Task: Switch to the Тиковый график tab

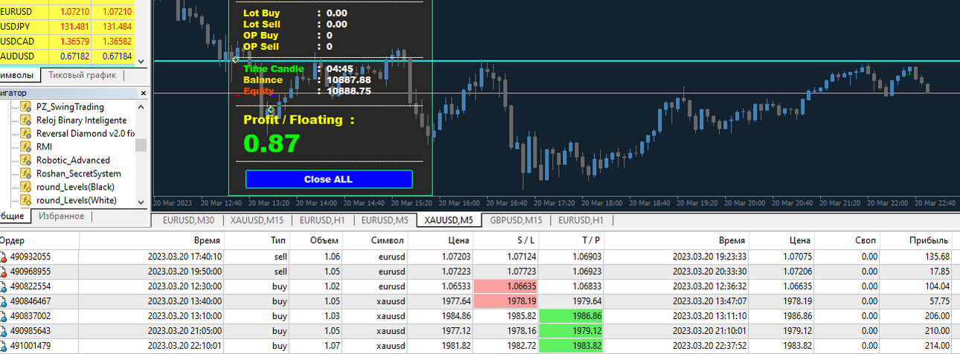Action: [x=82, y=75]
